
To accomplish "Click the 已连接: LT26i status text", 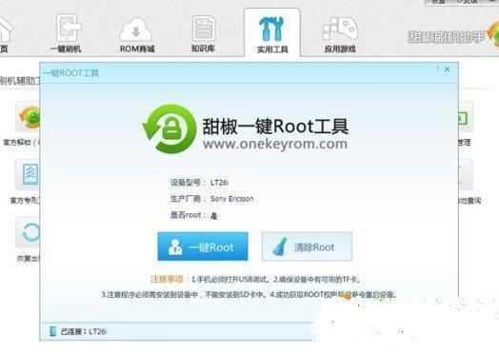I will [x=84, y=331].
